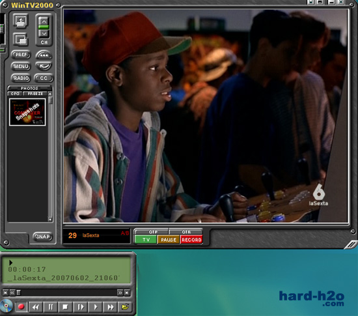Click the 00:00:17 elapsed time readout

(27, 269)
